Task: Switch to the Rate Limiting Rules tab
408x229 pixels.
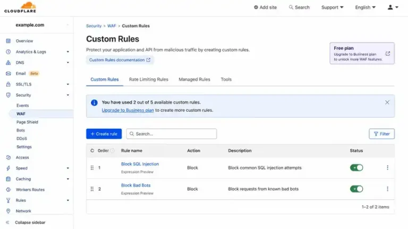Action: point(149,80)
